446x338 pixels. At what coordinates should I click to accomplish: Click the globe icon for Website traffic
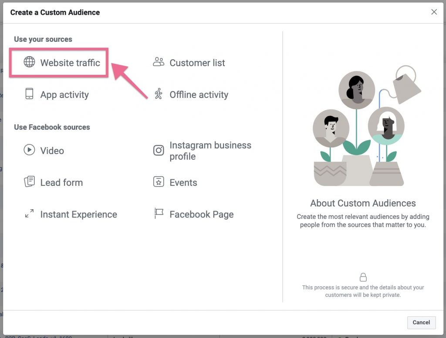(29, 62)
